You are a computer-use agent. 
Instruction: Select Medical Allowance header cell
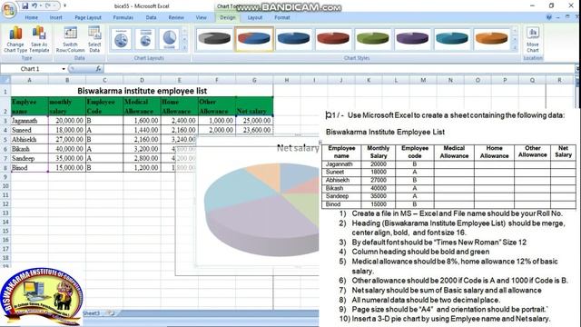142,106
